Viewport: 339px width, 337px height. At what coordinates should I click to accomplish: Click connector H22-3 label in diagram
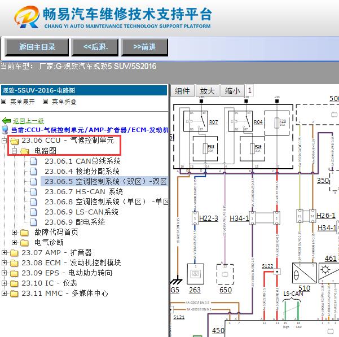tap(208, 218)
